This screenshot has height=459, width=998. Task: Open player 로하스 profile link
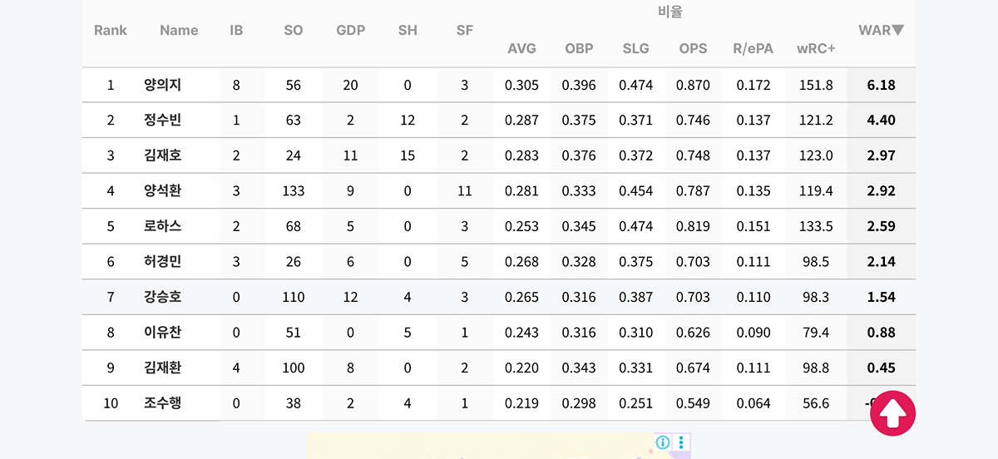point(162,226)
